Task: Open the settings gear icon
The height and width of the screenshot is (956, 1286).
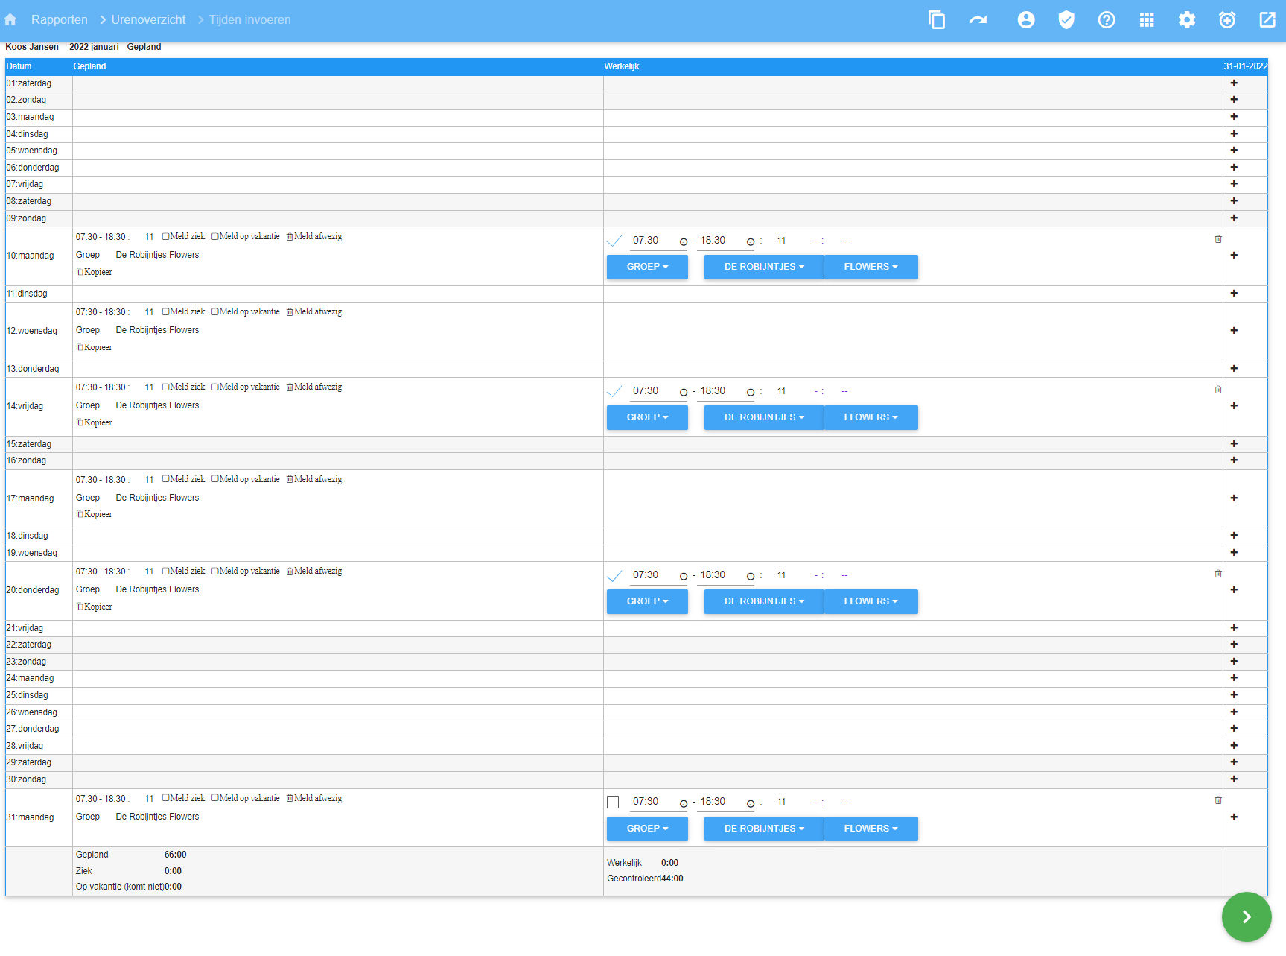Action: coord(1187,20)
